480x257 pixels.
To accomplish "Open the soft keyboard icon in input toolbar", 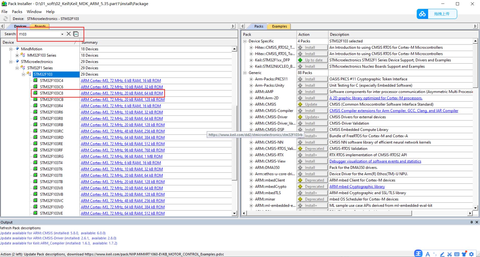I will 457,254.
